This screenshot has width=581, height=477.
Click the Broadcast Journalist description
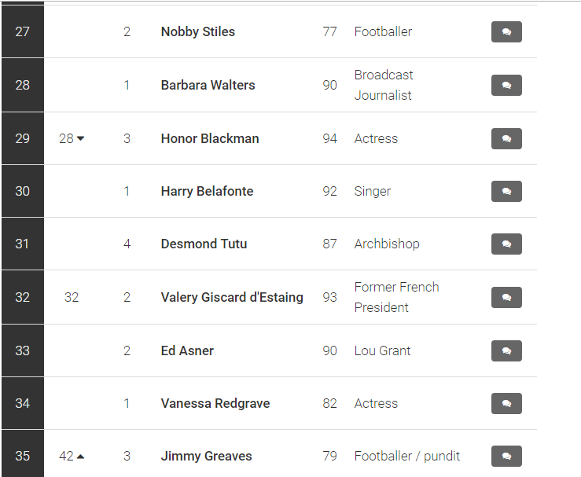tap(384, 85)
